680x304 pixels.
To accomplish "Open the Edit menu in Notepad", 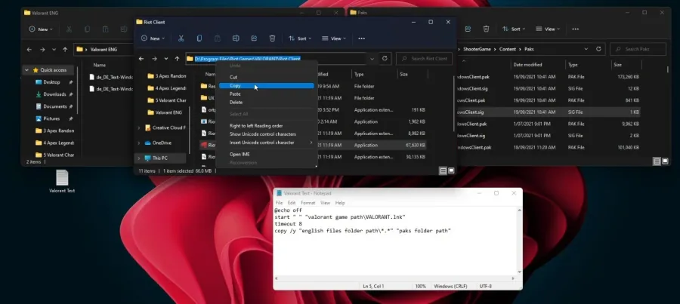I will pos(292,203).
